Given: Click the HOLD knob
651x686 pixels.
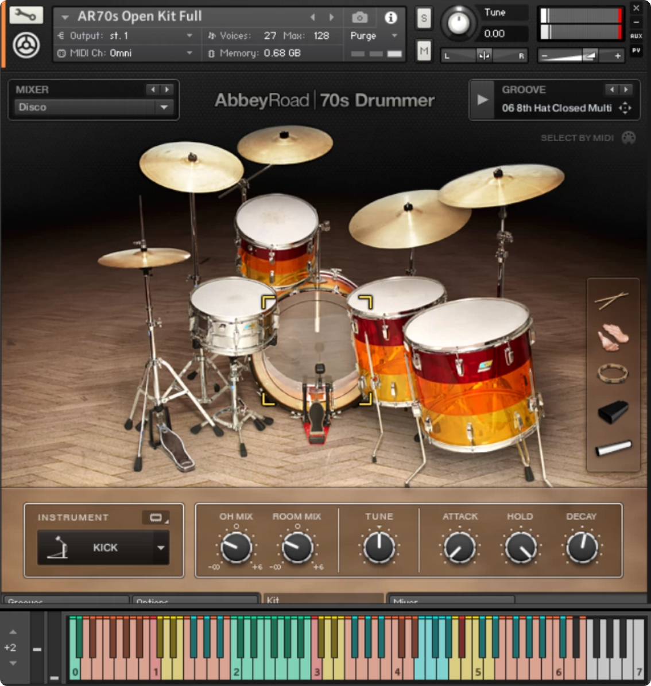Looking at the screenshot, I should (x=521, y=547).
